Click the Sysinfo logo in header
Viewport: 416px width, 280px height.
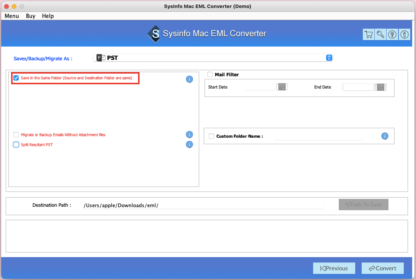(x=154, y=34)
